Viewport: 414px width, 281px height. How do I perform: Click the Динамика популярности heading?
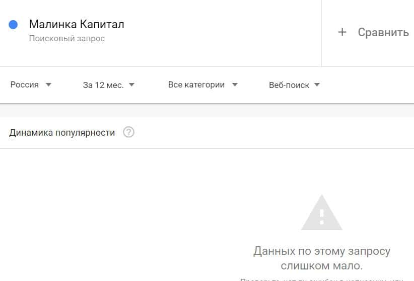pyautogui.click(x=62, y=133)
